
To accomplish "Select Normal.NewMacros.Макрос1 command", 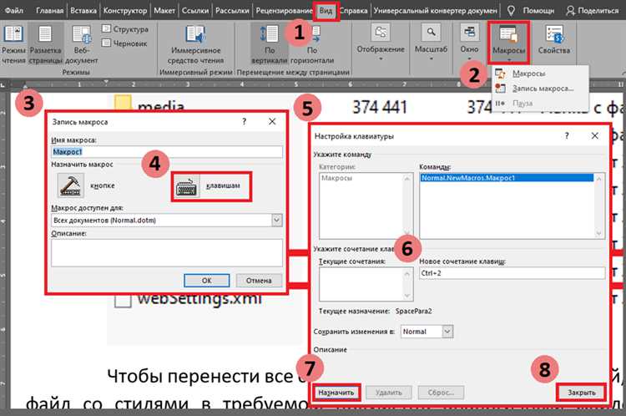I will pos(507,178).
